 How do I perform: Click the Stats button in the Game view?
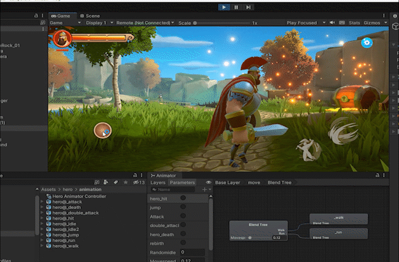[354, 23]
